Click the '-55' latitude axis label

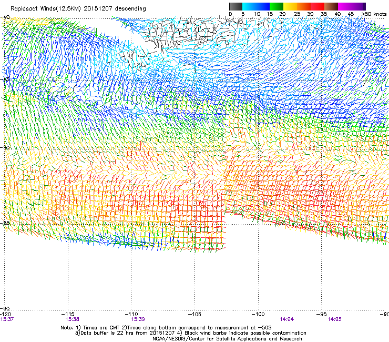[x=5, y=223]
